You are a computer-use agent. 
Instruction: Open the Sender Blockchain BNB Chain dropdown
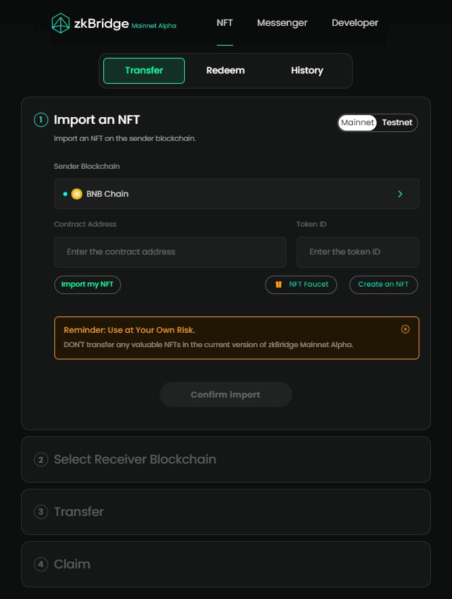[237, 194]
